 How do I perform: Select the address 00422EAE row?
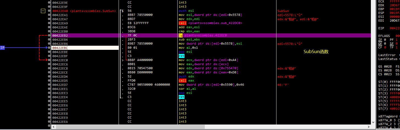pos(60,27)
